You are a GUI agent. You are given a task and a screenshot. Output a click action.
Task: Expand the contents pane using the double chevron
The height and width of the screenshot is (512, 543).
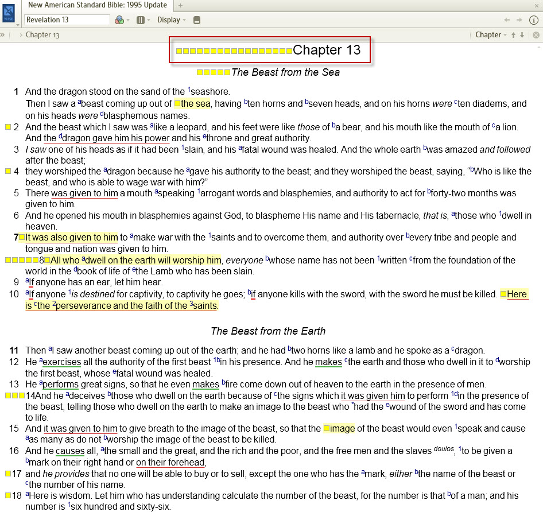[x=2, y=34]
